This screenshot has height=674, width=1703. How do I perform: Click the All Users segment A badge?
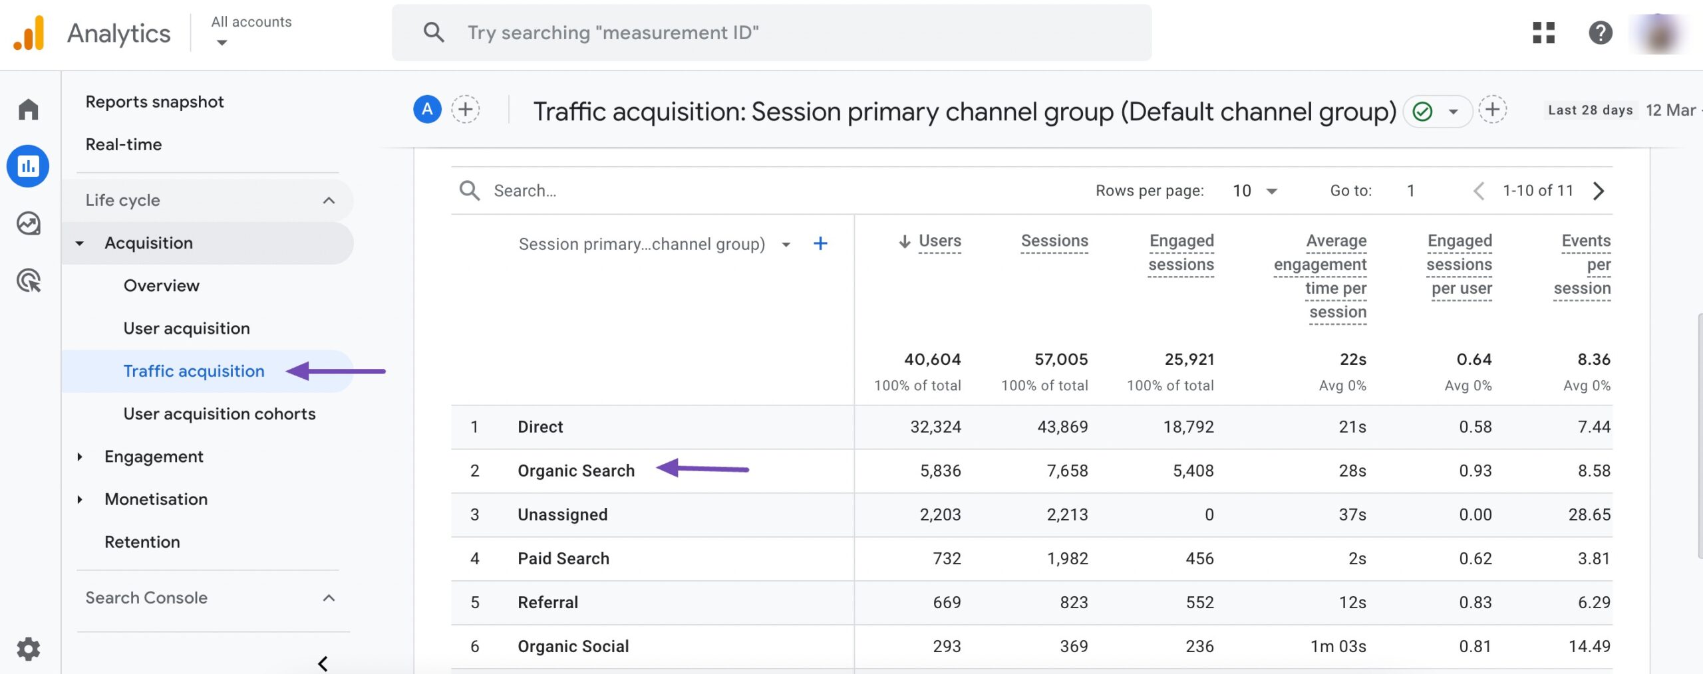427,110
